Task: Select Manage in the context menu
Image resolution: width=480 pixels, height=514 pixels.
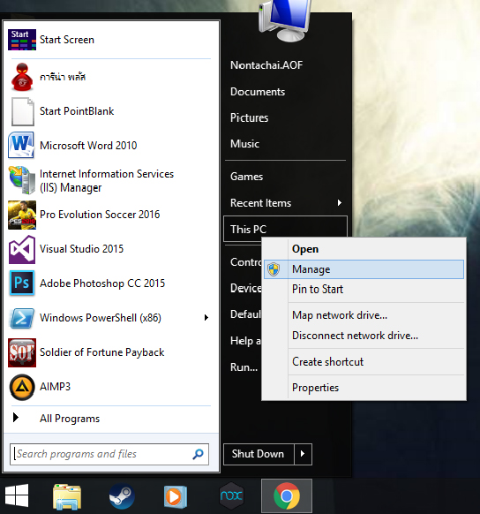Action: (x=364, y=269)
